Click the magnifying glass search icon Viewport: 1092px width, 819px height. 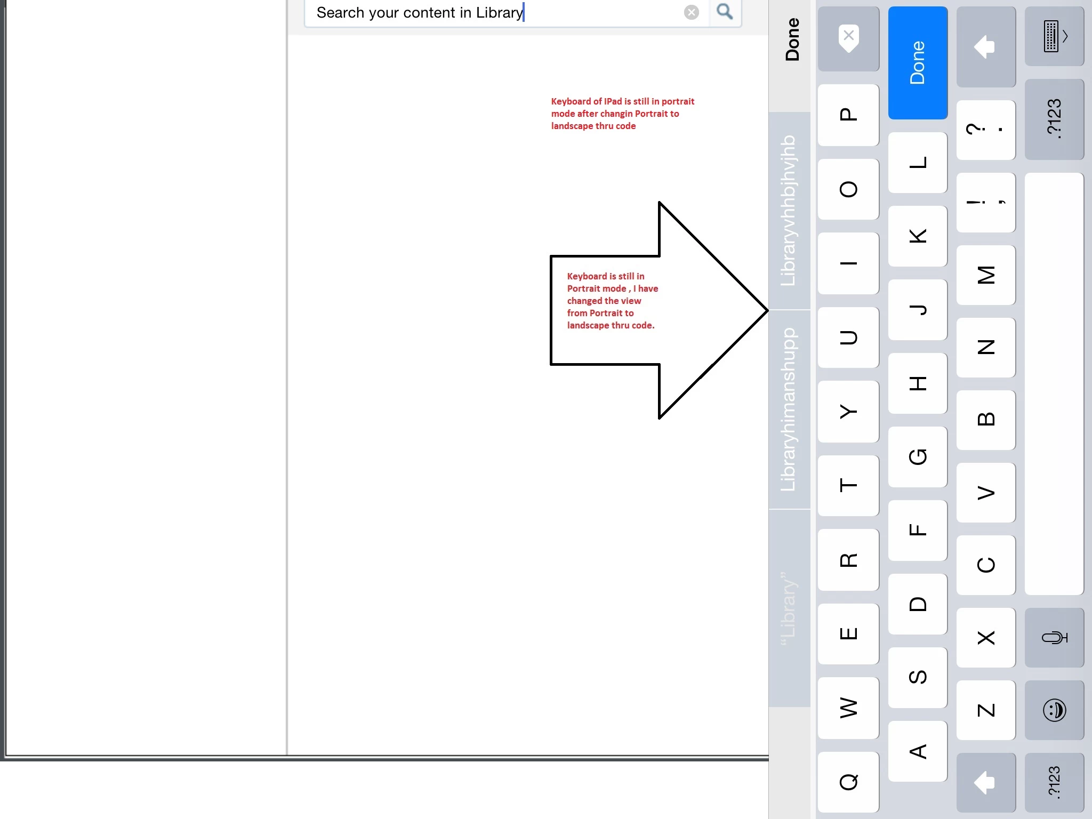coord(724,12)
